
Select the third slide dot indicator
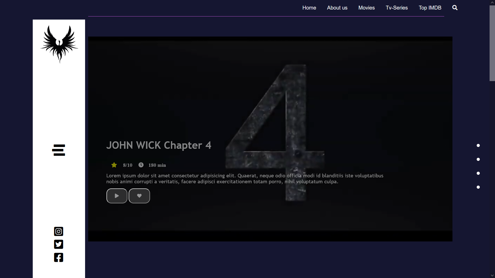point(478,173)
